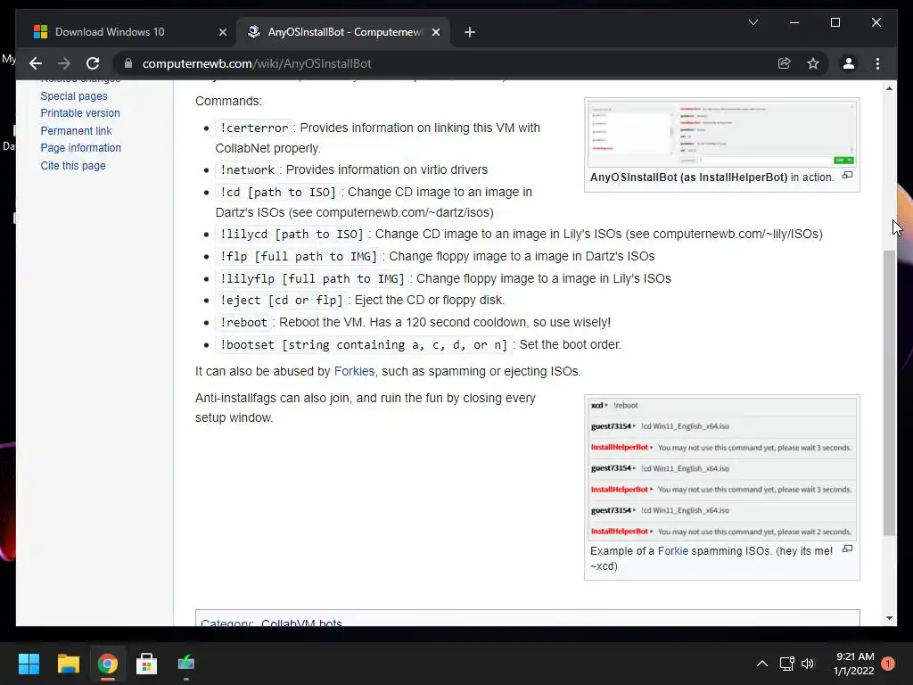Share this page via share icon
913x685 pixels.
[785, 63]
